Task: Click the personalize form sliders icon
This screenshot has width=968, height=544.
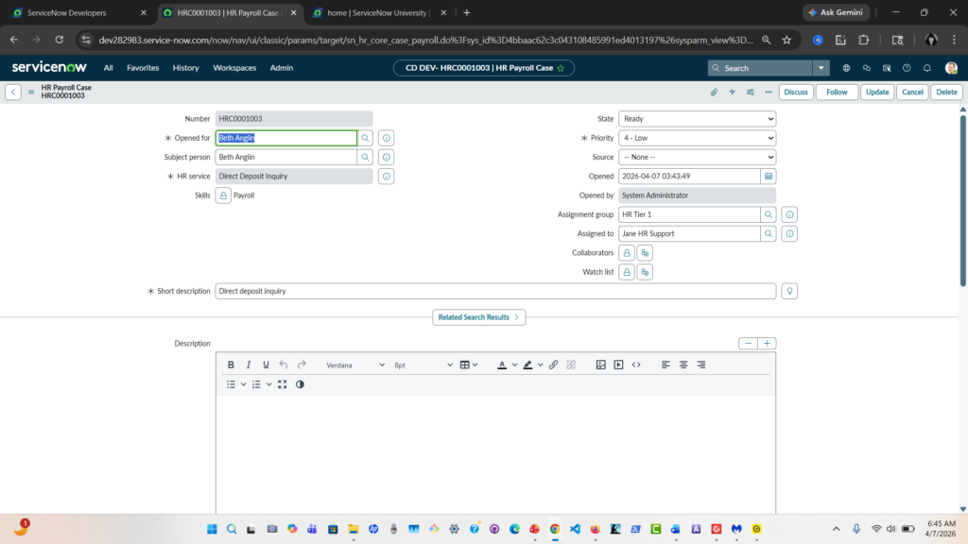Action: 750,92
